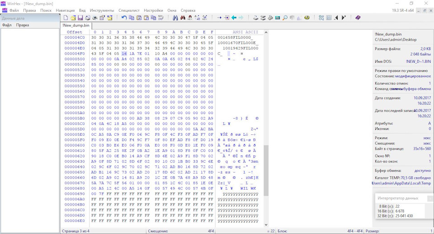Navigate back with the cyan left arrow
The height and width of the screenshot is (234, 434).
(234, 18)
